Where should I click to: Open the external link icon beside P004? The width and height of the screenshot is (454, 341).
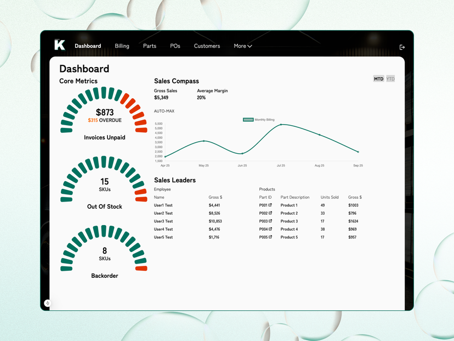click(270, 229)
